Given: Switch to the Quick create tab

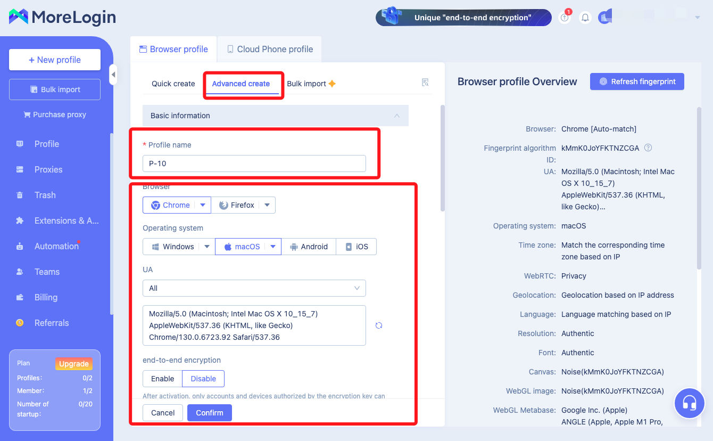Looking at the screenshot, I should tap(173, 84).
